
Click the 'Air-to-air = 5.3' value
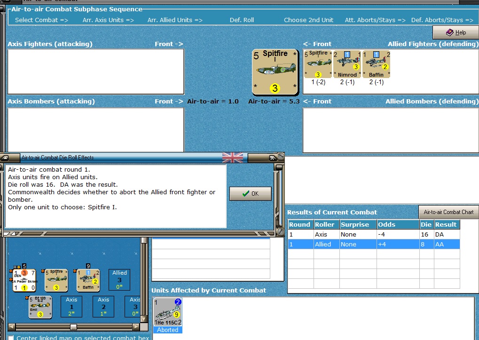pyautogui.click(x=274, y=102)
